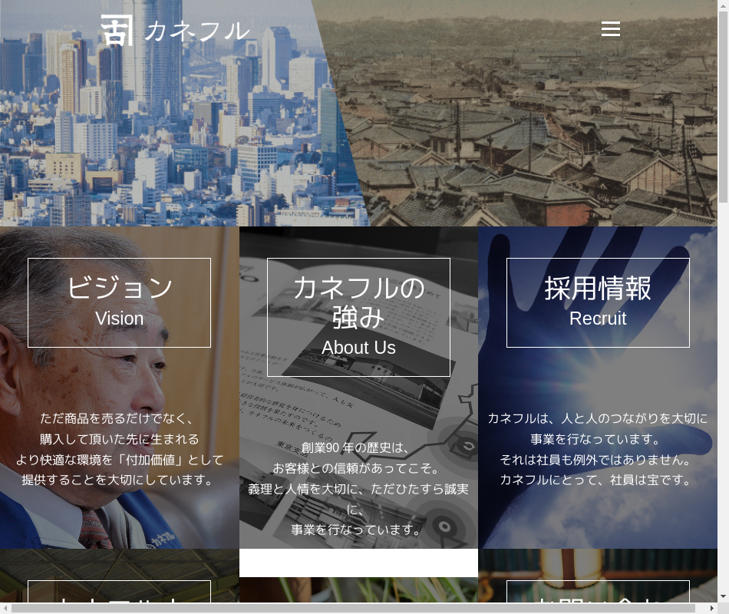This screenshot has width=729, height=614.
Task: Click the Vision description paragraph
Action: tap(119, 449)
